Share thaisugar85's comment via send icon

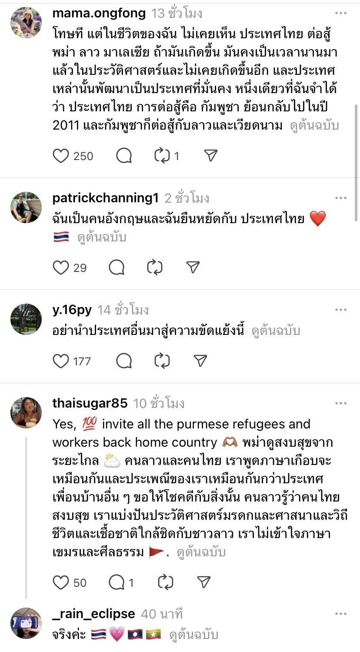(x=203, y=582)
